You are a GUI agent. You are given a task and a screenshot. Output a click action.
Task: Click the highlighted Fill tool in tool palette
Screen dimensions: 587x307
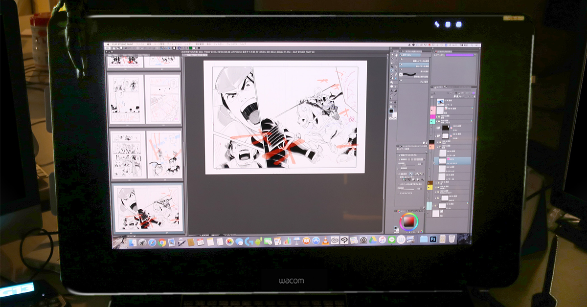click(392, 70)
